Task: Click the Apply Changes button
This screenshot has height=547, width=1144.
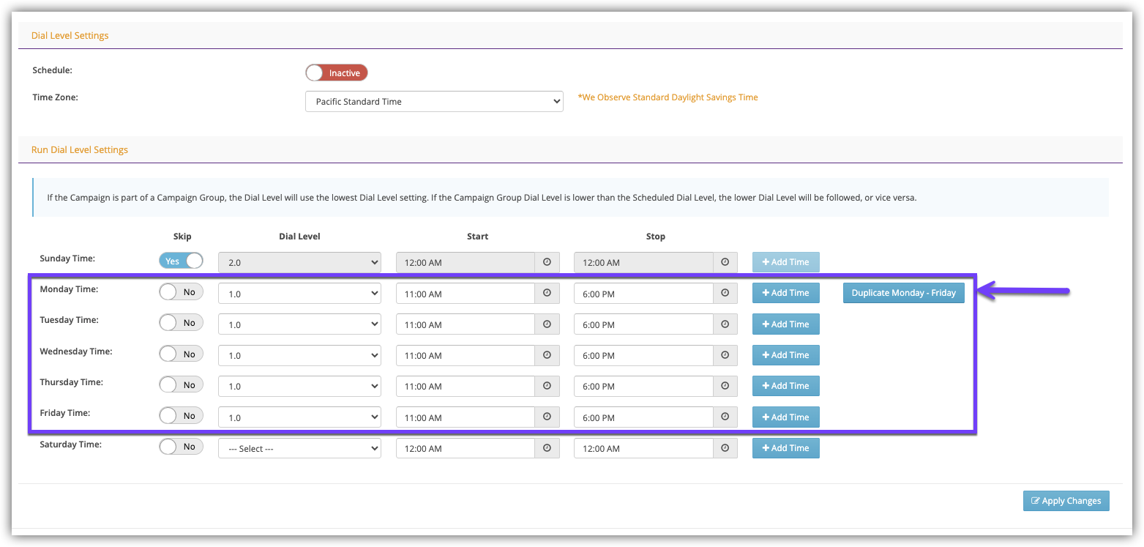Action: pyautogui.click(x=1066, y=501)
